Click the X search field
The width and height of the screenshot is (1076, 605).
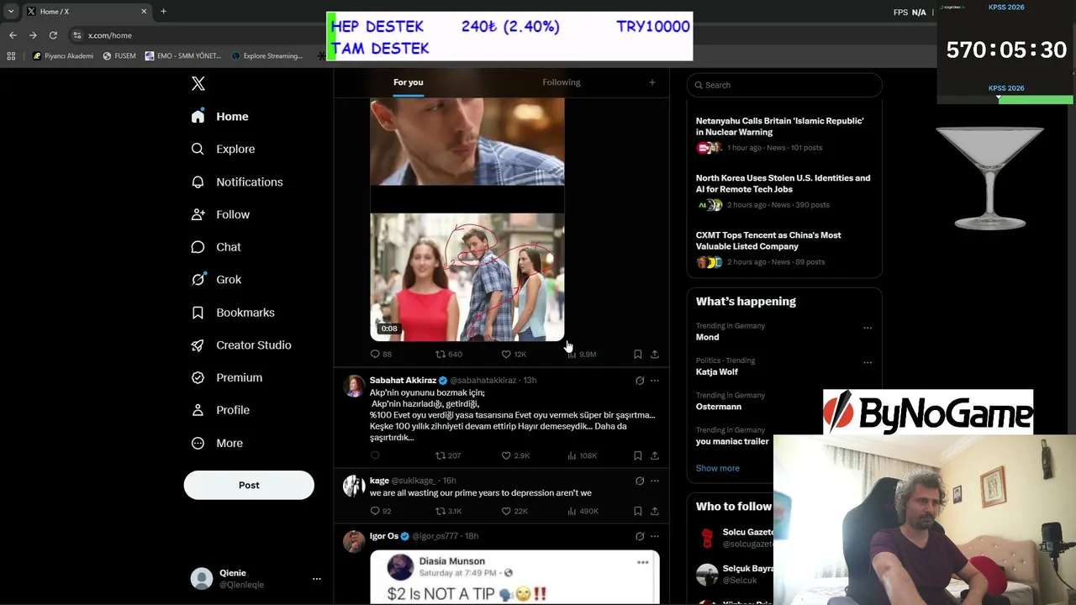pos(784,85)
